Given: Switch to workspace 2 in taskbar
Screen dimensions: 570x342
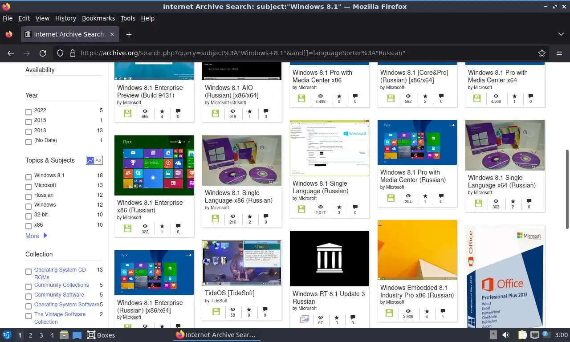Looking at the screenshot, I should 31,335.
